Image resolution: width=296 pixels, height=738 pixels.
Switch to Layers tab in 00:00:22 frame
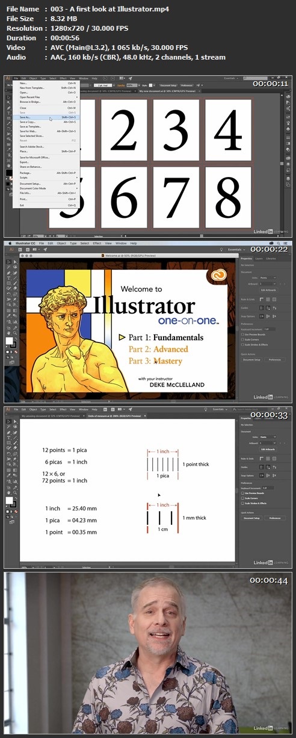[x=259, y=259]
